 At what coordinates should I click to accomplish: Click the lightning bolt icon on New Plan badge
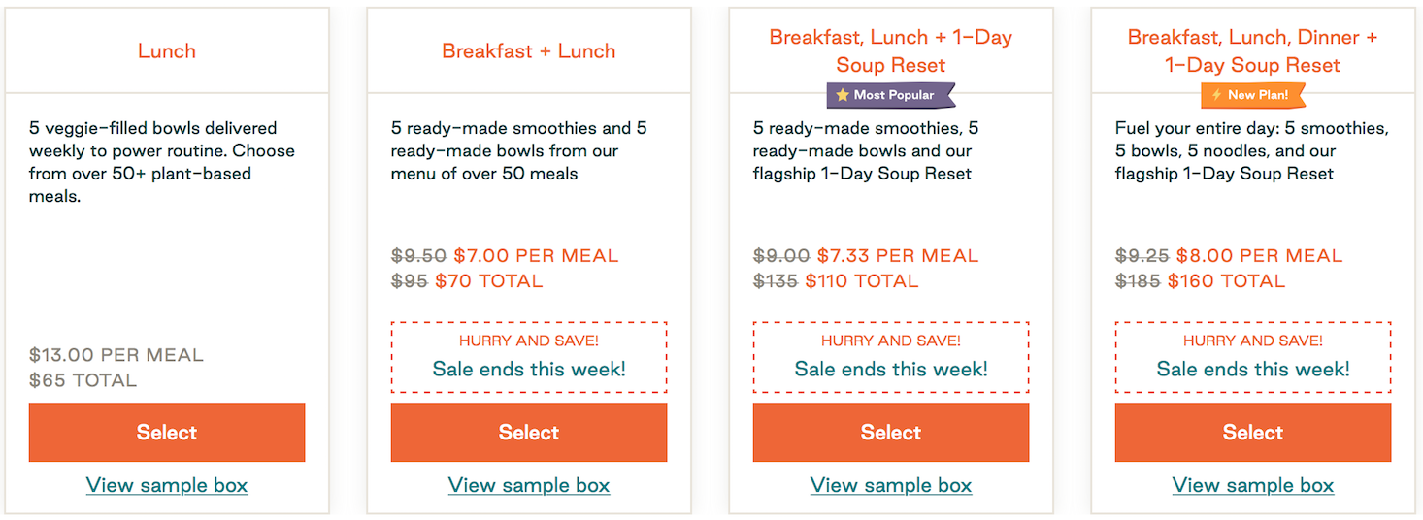pyautogui.click(x=1217, y=95)
